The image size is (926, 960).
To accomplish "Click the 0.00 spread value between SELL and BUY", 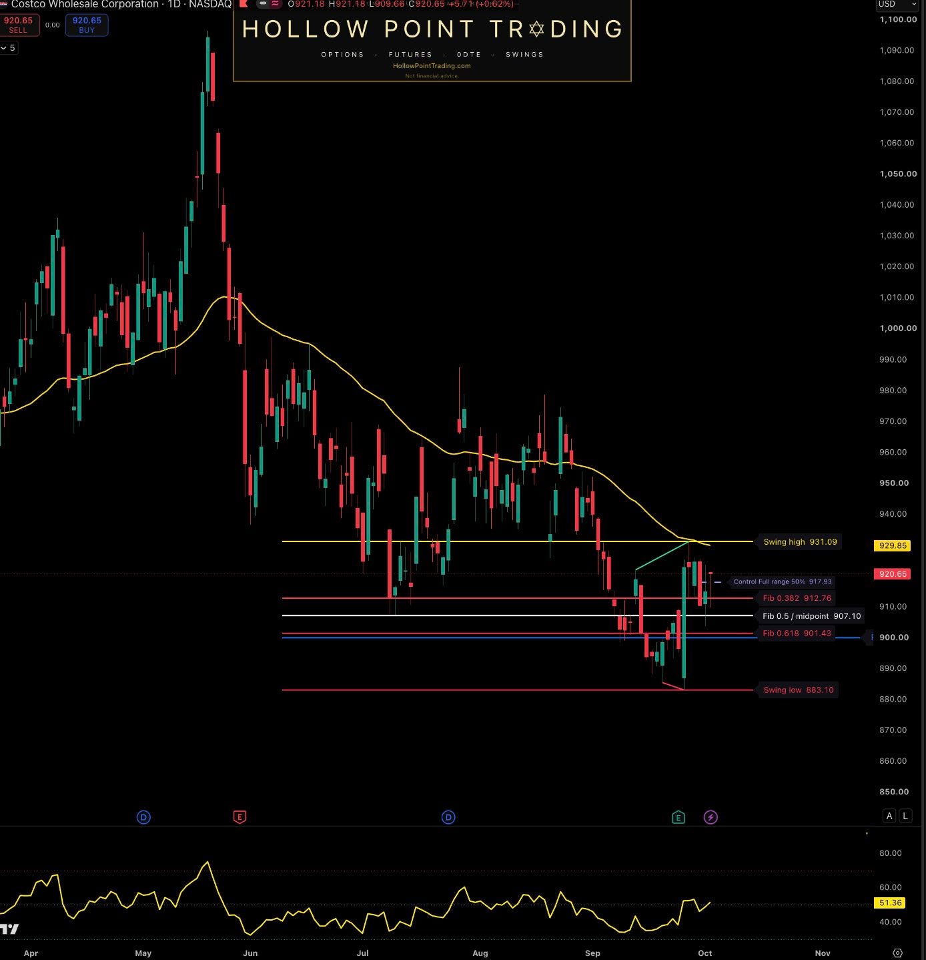I will [53, 25].
